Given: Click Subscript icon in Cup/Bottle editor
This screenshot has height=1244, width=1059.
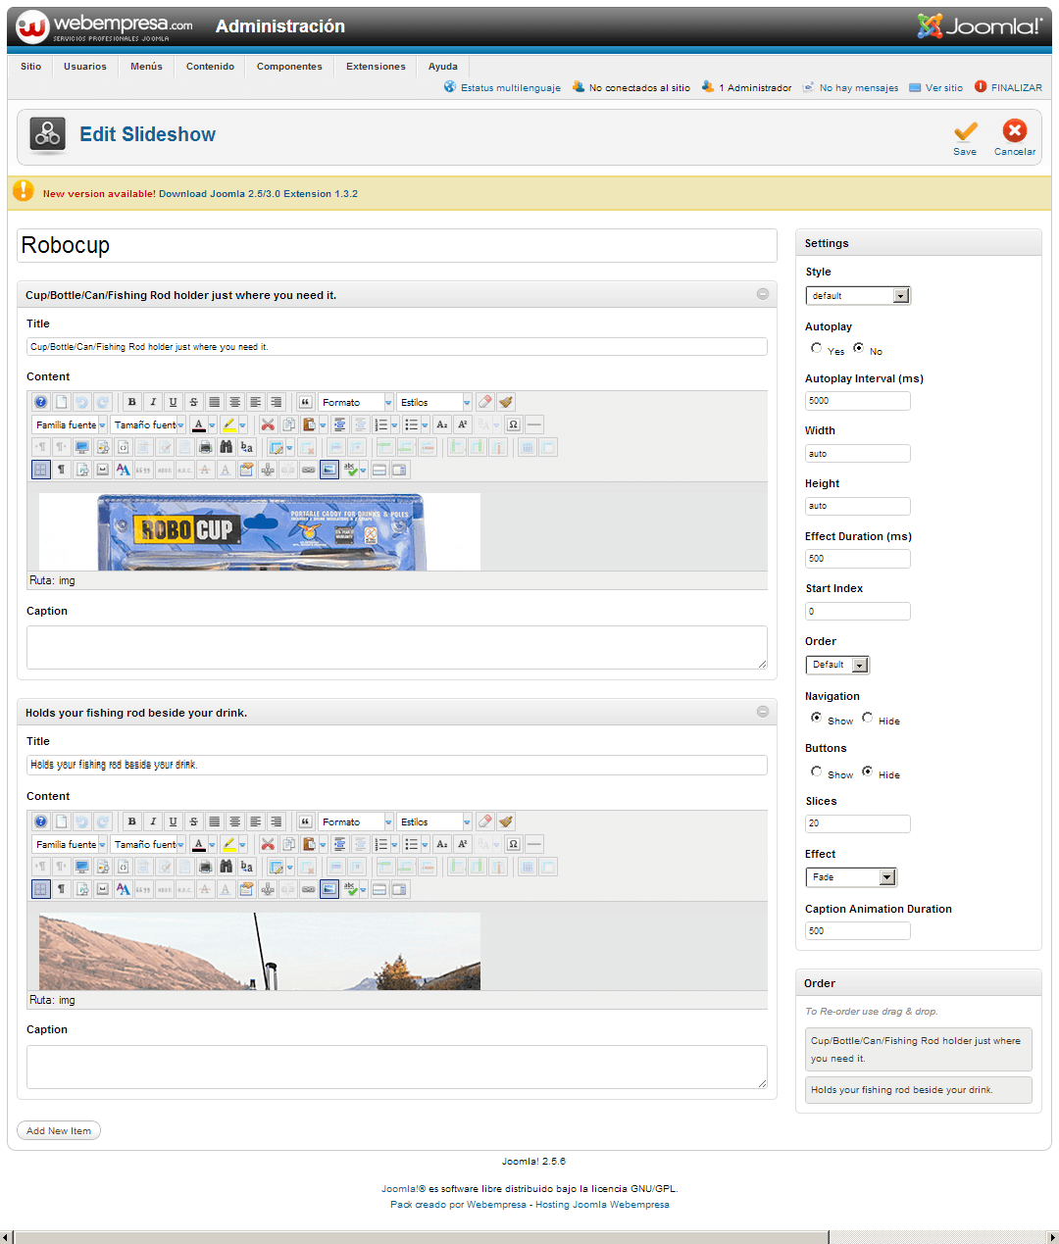Looking at the screenshot, I should click(x=442, y=424).
